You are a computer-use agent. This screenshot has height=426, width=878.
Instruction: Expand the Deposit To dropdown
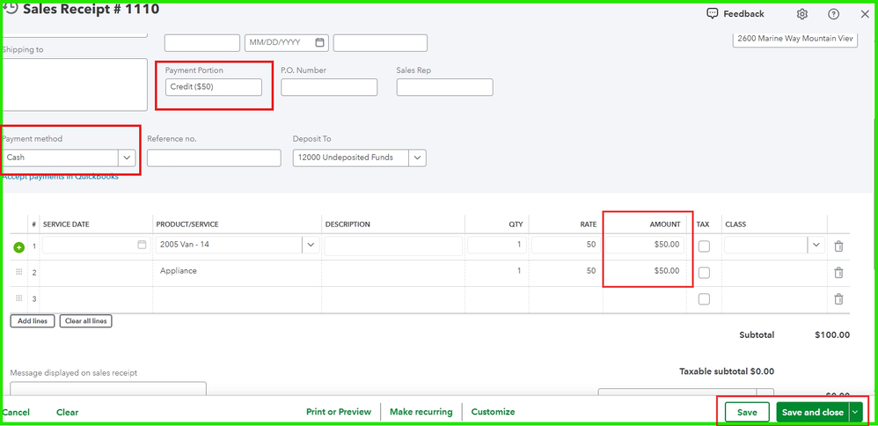[x=417, y=158]
